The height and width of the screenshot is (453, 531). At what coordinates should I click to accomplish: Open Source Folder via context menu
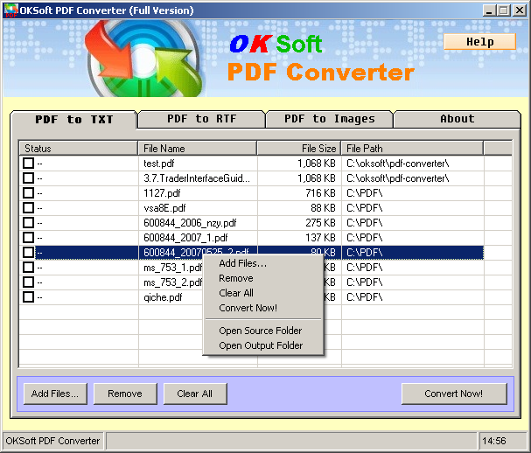click(260, 331)
